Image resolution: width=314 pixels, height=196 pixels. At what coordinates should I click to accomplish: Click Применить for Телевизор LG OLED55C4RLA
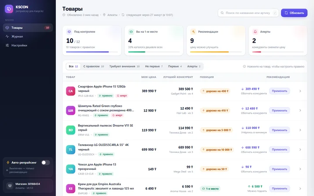pyautogui.click(x=280, y=149)
